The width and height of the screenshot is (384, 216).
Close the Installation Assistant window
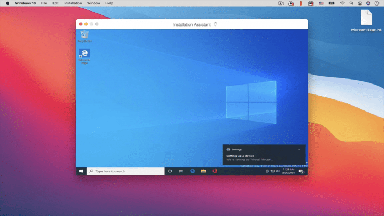(x=81, y=24)
